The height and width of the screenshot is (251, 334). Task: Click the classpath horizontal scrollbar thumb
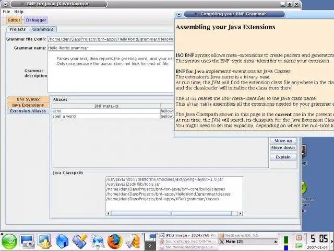coord(171,213)
